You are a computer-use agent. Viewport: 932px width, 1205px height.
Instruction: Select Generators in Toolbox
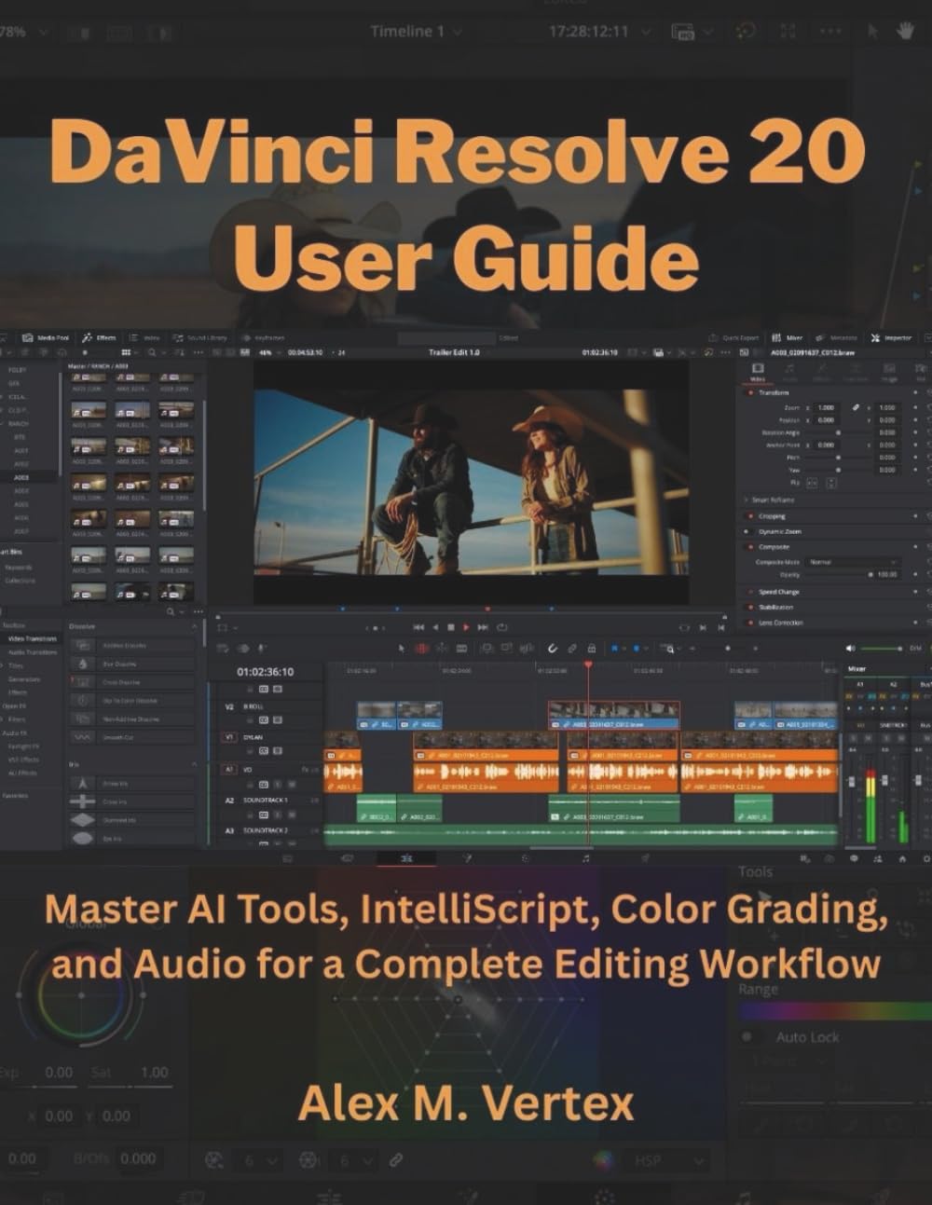23,679
